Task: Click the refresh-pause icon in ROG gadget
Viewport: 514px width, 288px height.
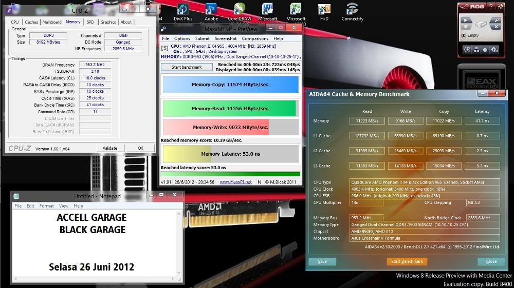Action: pos(494,50)
